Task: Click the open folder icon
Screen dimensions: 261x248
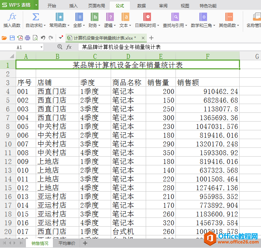Action: pos(4,38)
